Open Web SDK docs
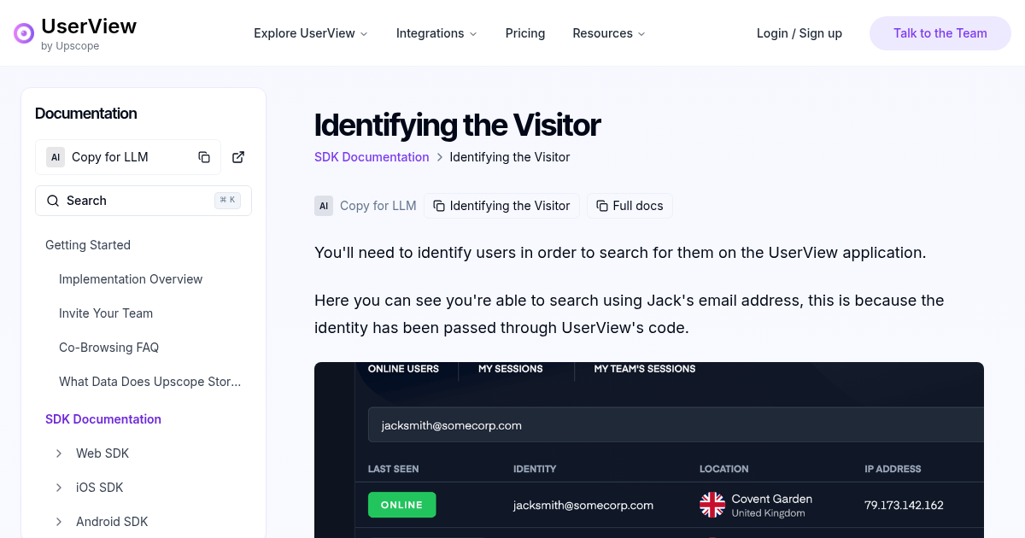Viewport: 1025px width, 538px height. pos(102,453)
